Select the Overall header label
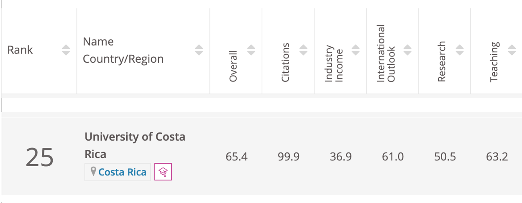The image size is (522, 203). tap(233, 66)
